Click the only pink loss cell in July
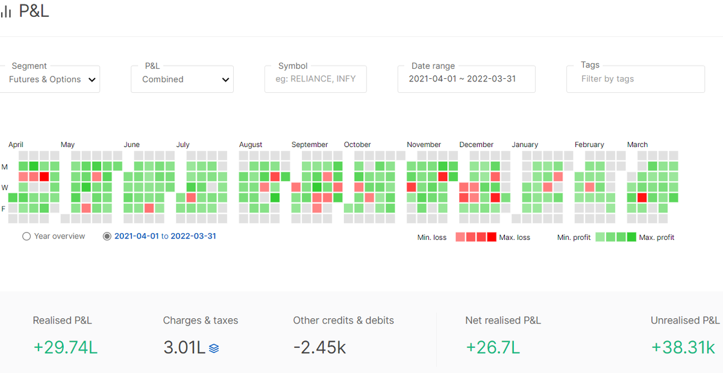Image resolution: width=723 pixels, height=373 pixels. coord(191,198)
